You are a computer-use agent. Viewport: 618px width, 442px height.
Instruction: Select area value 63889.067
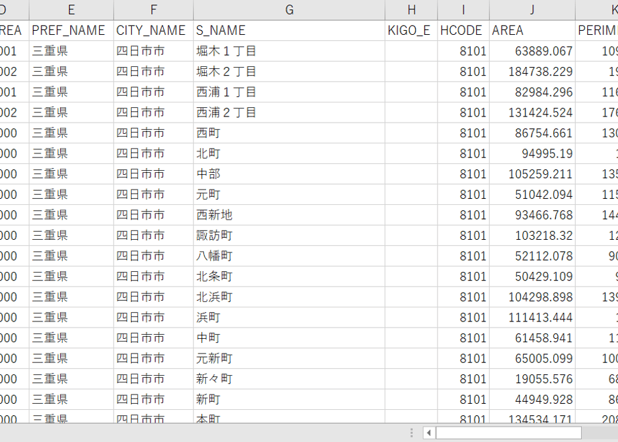point(532,51)
